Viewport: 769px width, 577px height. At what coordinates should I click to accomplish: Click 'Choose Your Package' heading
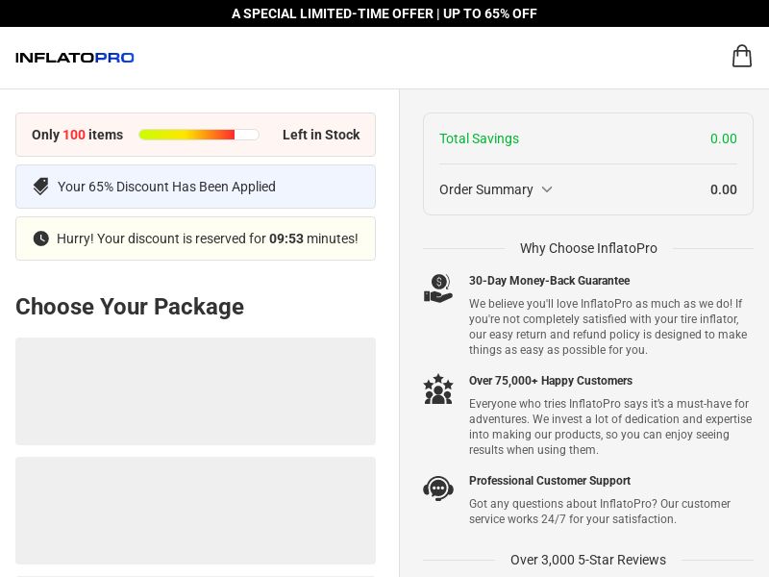[x=130, y=307]
